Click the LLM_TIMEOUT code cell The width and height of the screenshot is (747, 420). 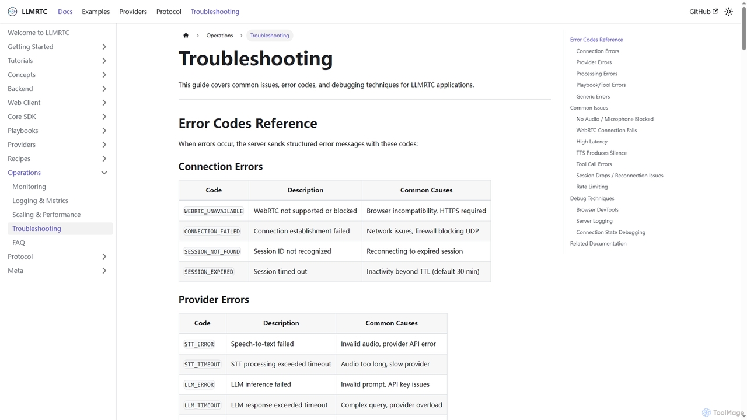(x=203, y=405)
